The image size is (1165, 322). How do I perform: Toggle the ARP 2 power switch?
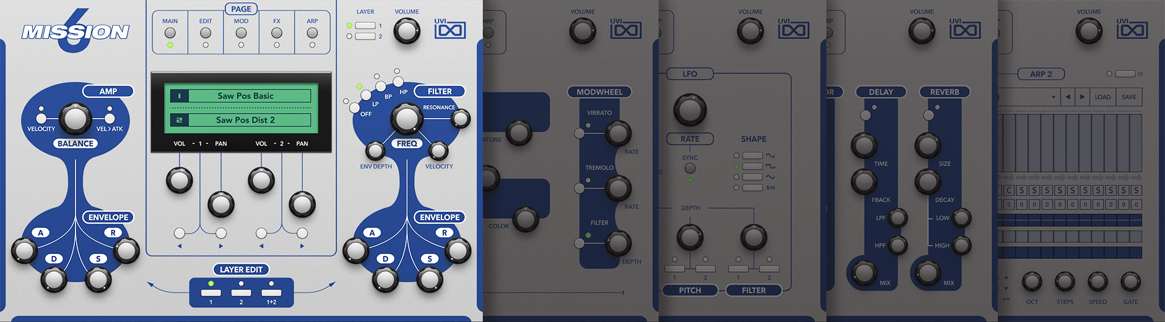[1125, 74]
